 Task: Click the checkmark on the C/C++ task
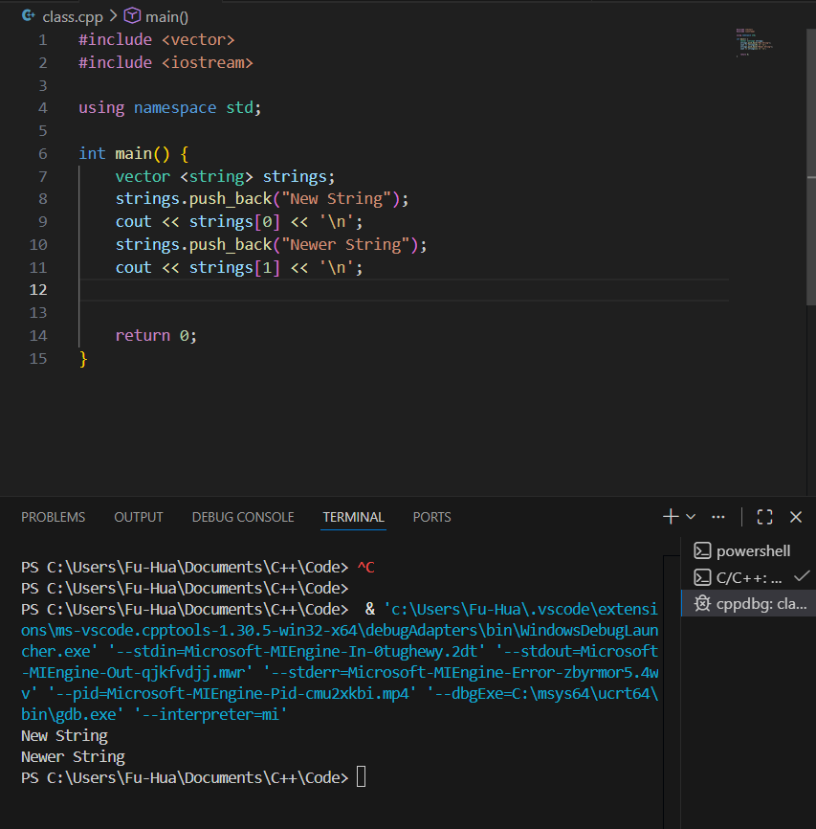coord(802,576)
